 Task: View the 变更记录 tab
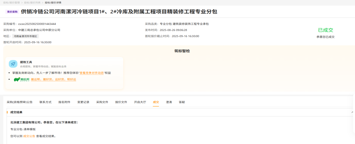83,102
